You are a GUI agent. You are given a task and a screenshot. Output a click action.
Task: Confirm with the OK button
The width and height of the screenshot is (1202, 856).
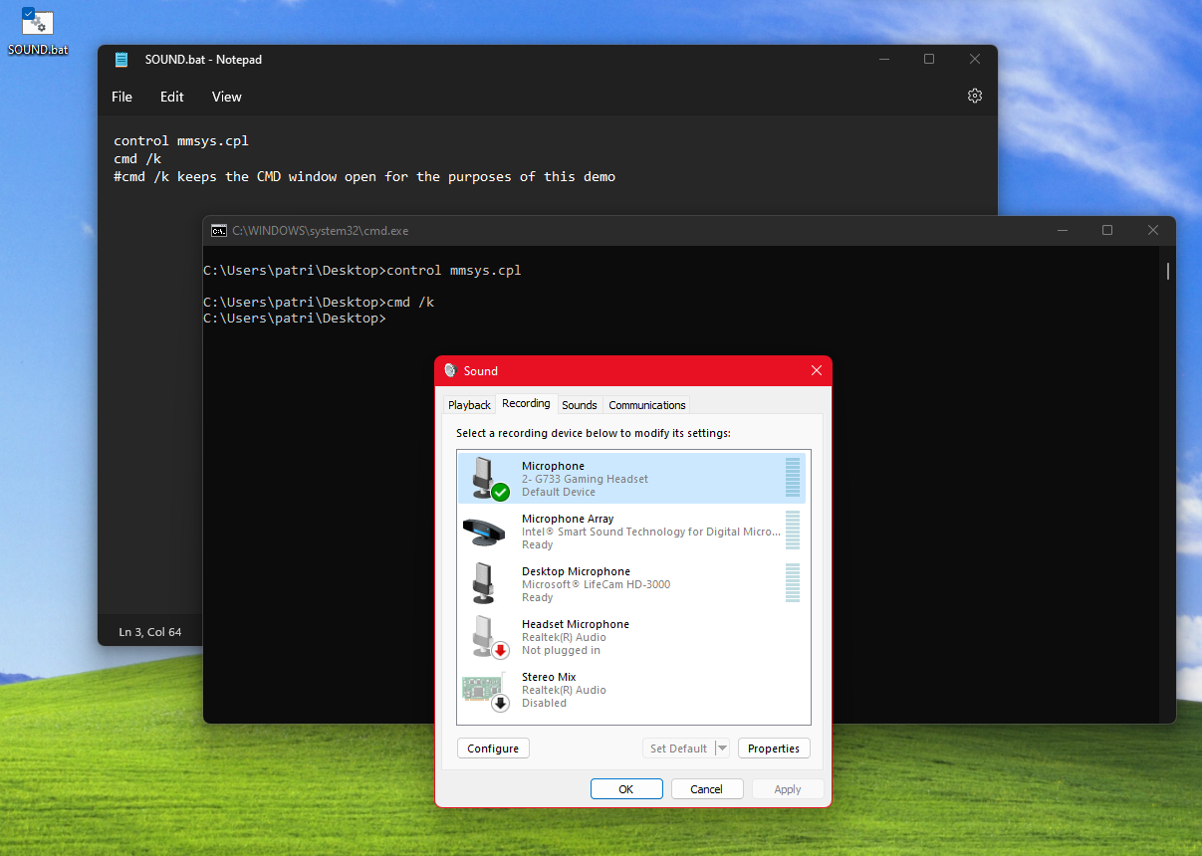coord(626,789)
